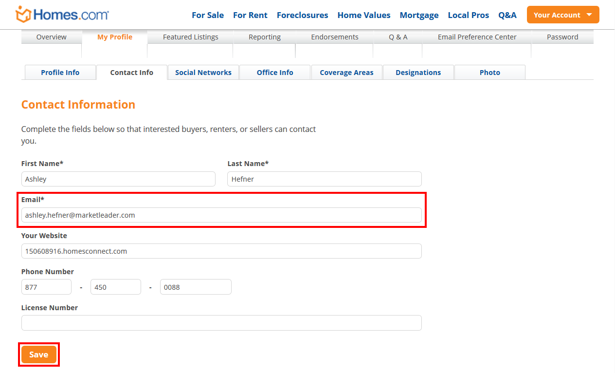Viewport: 615px width, 373px height.
Task: Switch to Coverage Areas sub-tab
Action: [x=346, y=73]
